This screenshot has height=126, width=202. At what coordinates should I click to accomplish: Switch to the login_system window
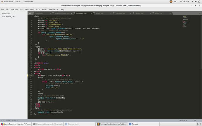pos(80,124)
